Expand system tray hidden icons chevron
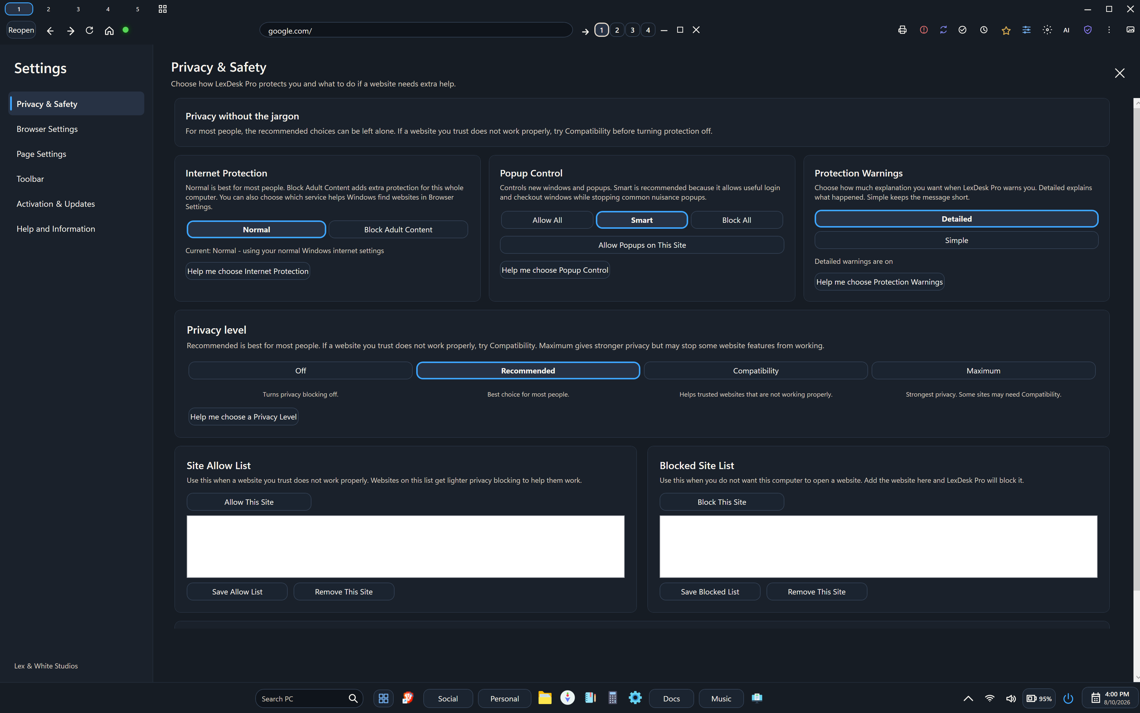This screenshot has width=1140, height=713. [x=968, y=698]
